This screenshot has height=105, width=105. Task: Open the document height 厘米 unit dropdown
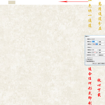tap(102, 52)
